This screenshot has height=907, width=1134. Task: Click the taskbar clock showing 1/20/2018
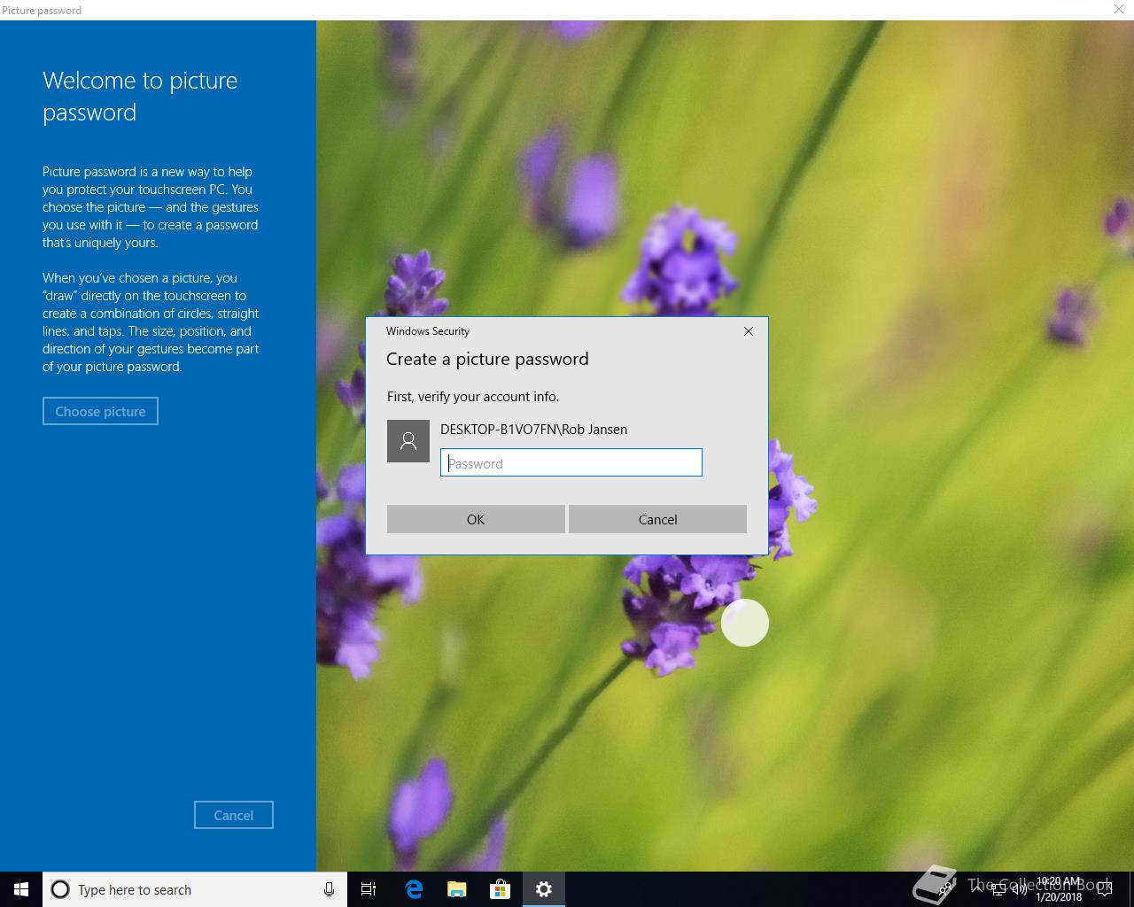[x=1059, y=889]
